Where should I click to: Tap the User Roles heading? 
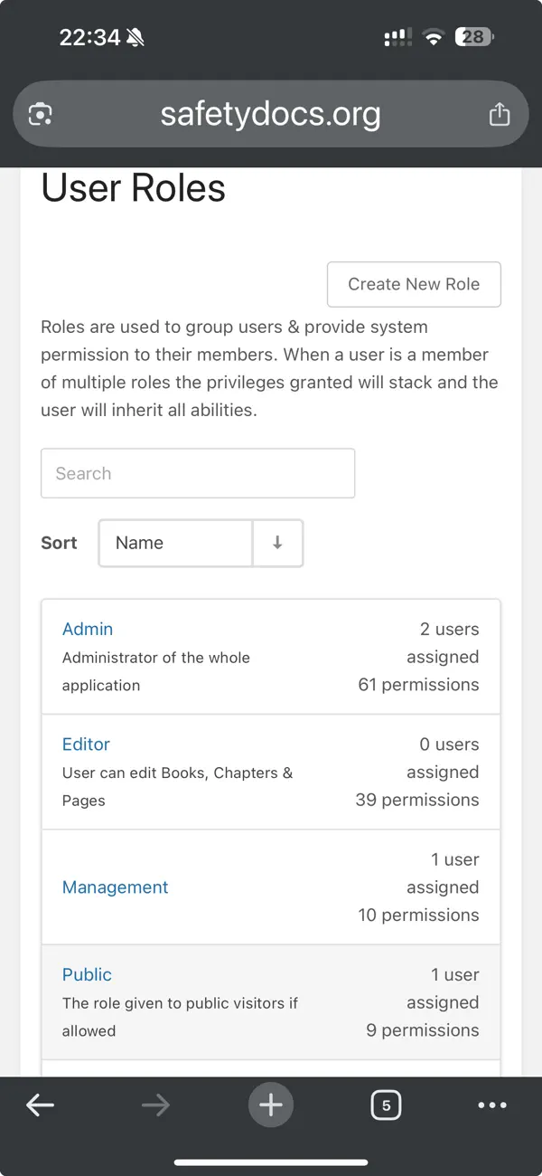(134, 188)
